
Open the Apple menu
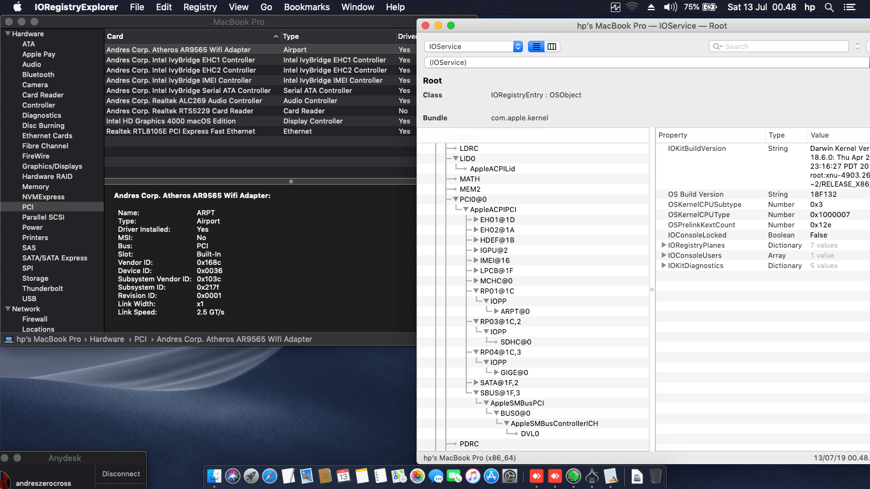17,7
